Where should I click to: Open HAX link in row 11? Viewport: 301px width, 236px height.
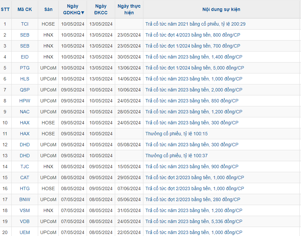click(x=25, y=134)
